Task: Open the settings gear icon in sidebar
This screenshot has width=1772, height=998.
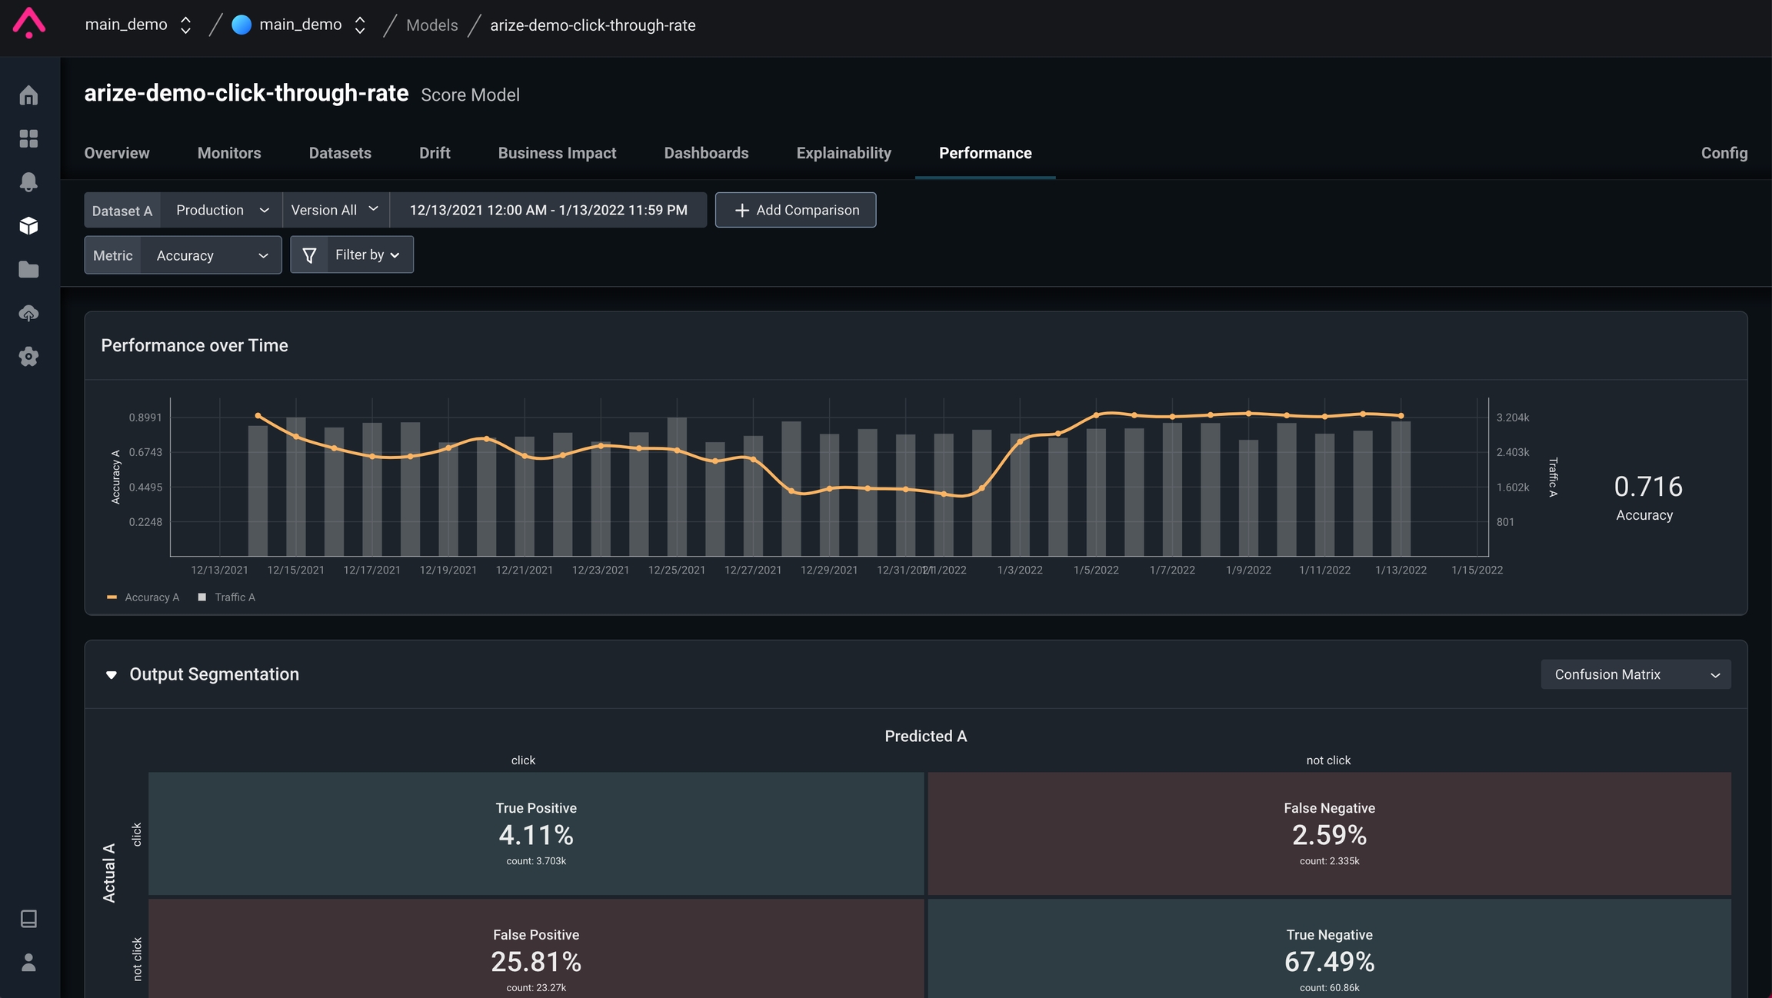Action: click(x=28, y=357)
